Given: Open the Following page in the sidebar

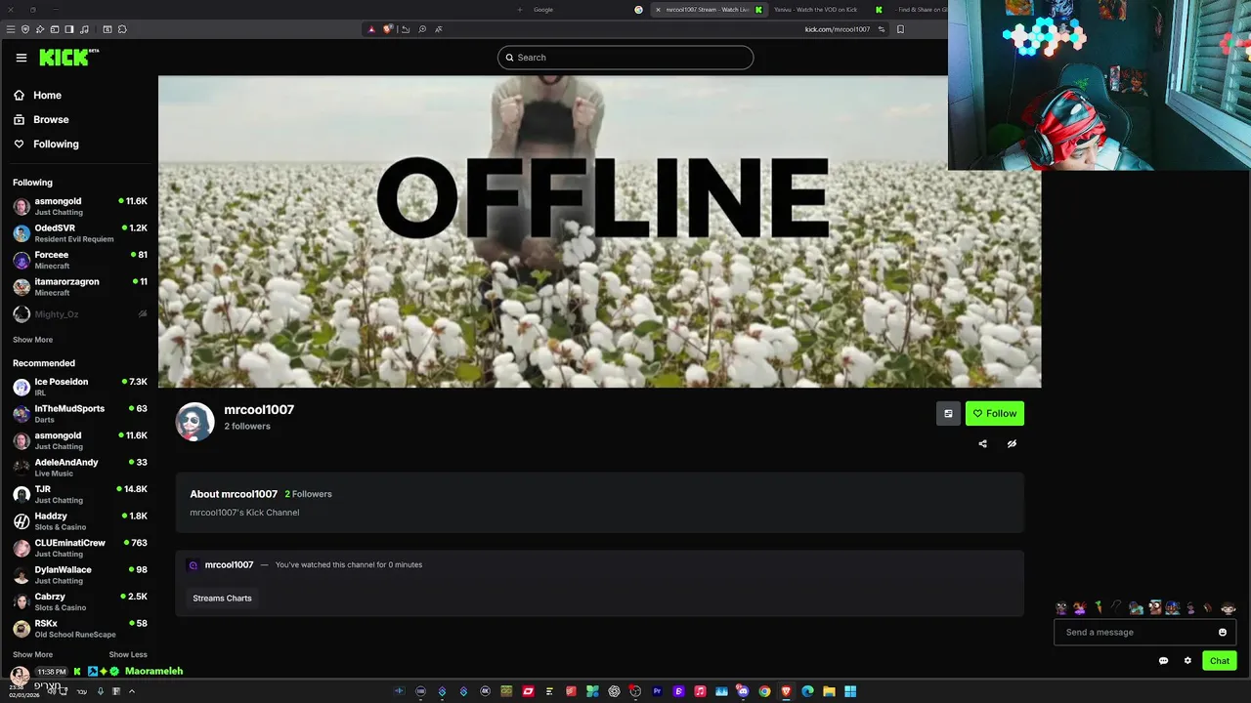Looking at the screenshot, I should 56,145.
